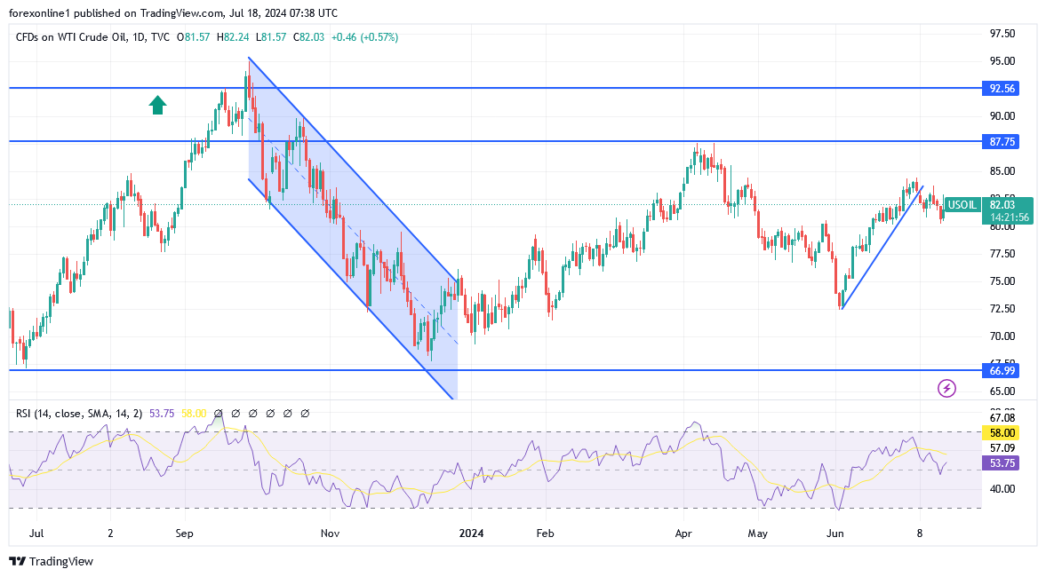Select the 66.99 support level label

[x=1000, y=370]
